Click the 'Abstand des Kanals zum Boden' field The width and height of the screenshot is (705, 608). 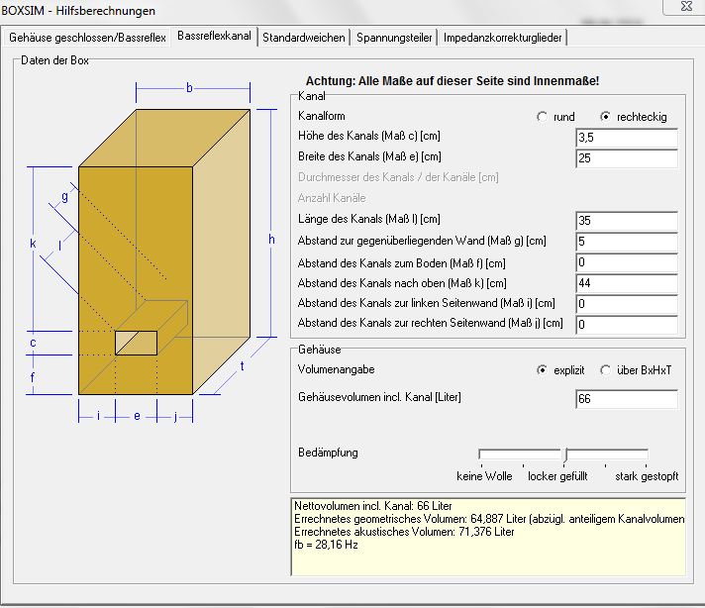pos(626,262)
